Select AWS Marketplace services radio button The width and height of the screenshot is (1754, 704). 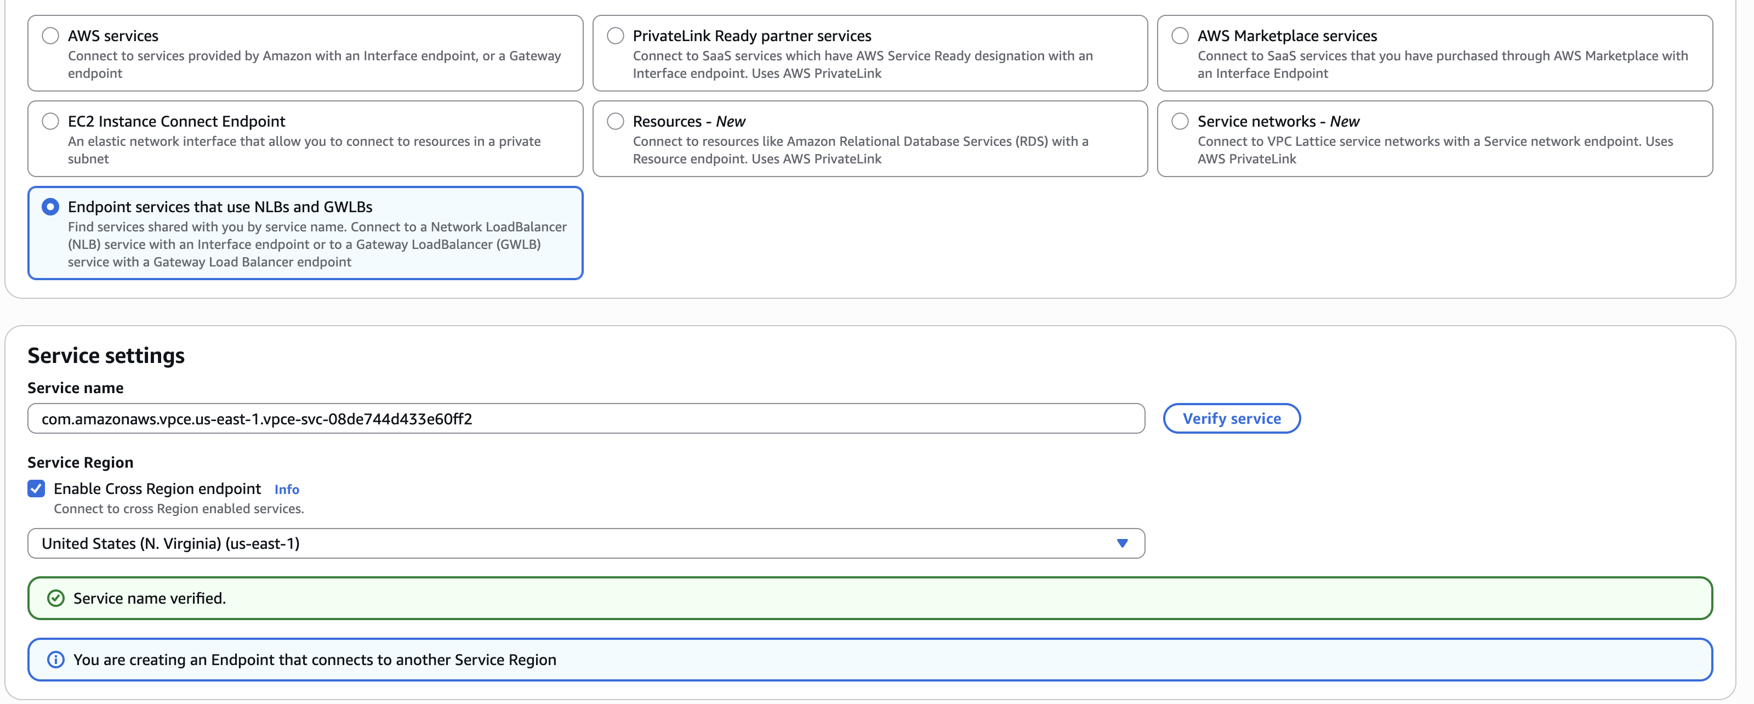1180,36
